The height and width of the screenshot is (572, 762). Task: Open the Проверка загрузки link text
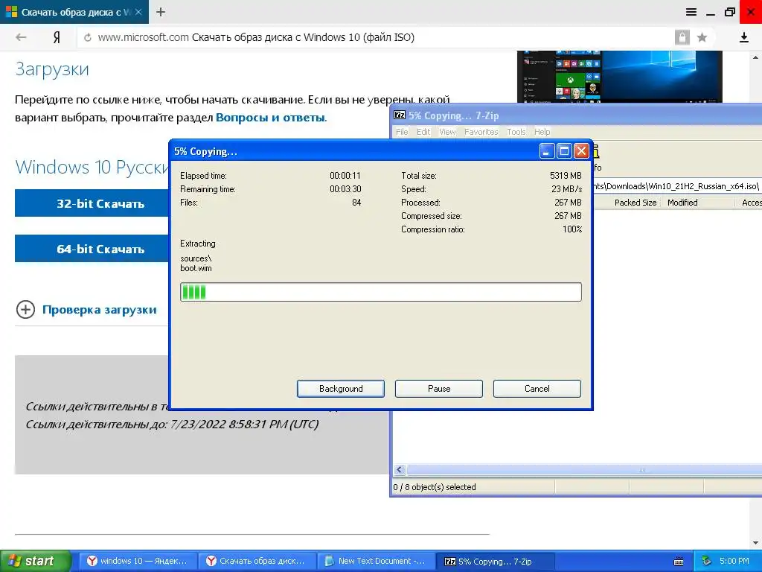[x=100, y=310]
